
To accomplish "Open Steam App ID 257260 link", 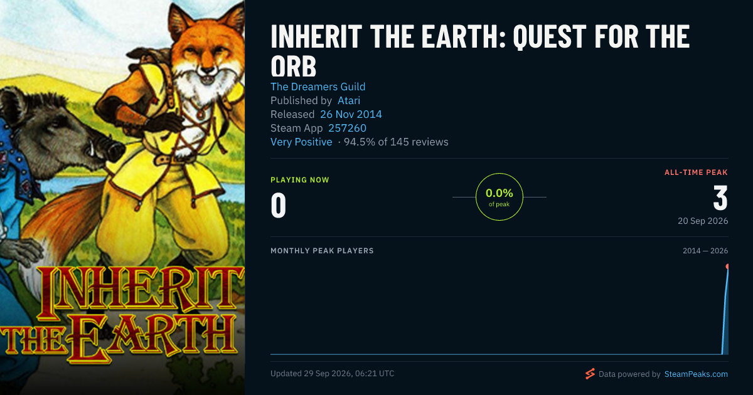I will pos(347,128).
